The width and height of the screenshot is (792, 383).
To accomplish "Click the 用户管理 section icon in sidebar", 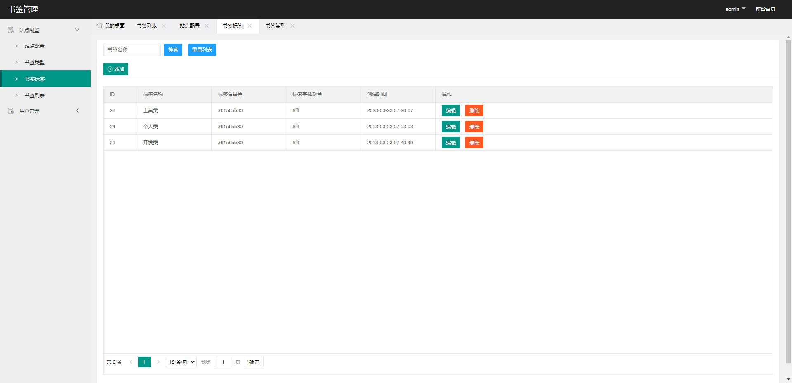I will click(10, 110).
